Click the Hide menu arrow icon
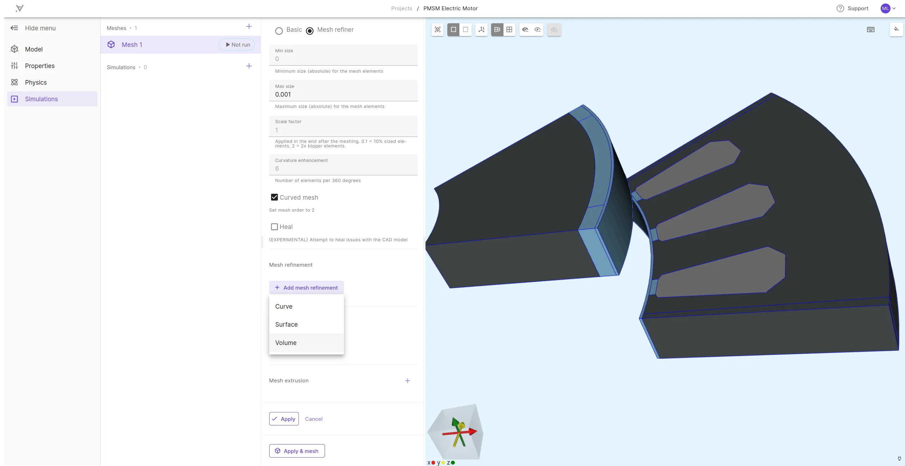905x466 pixels. point(14,28)
